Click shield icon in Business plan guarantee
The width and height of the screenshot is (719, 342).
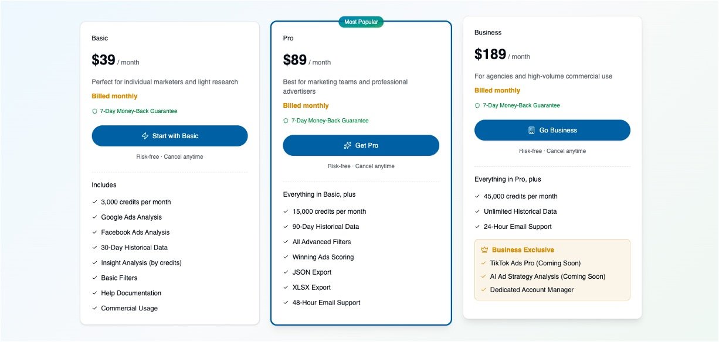[477, 106]
